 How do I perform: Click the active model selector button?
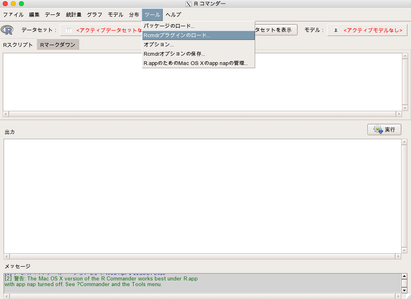(367, 30)
